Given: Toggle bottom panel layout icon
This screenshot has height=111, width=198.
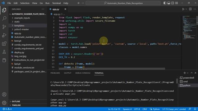Looking at the screenshot, I should [x=169, y=3].
